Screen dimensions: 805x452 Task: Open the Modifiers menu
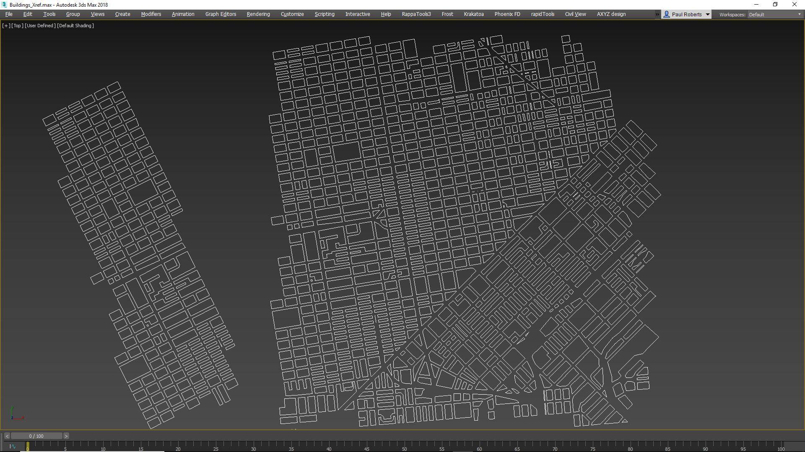tap(151, 14)
